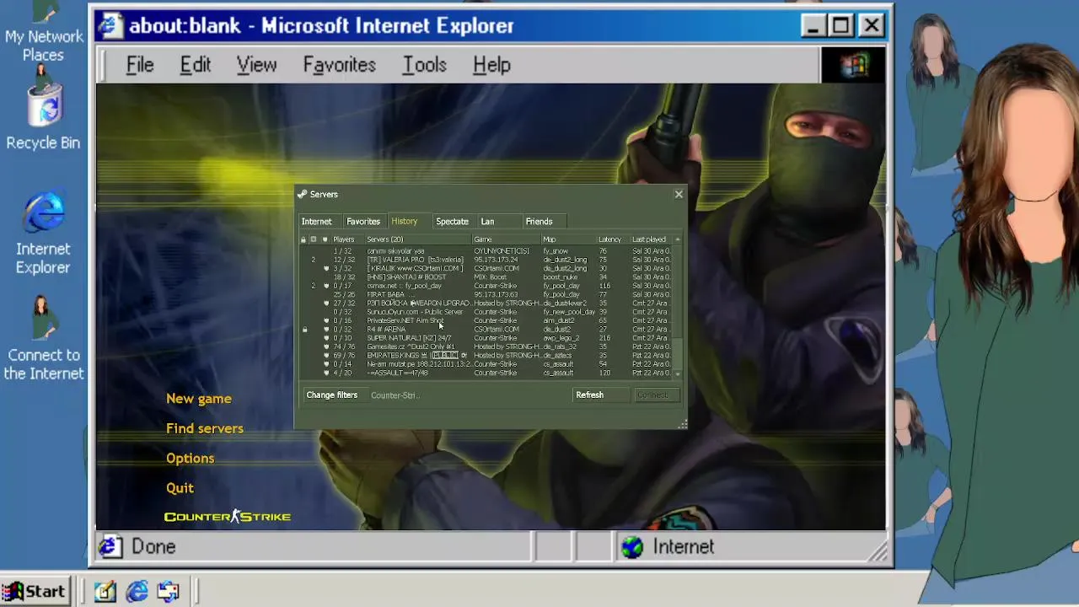Click the Outlook Express quick launch icon

pos(168,592)
